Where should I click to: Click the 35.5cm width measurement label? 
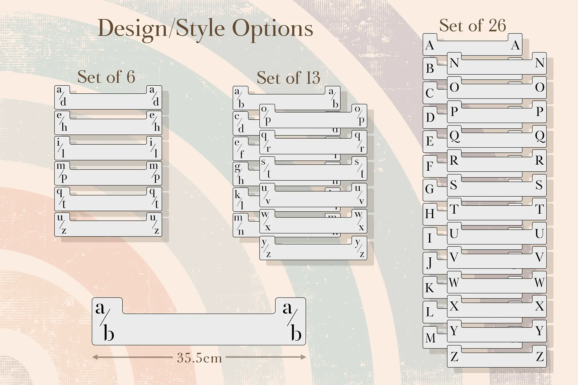199,358
